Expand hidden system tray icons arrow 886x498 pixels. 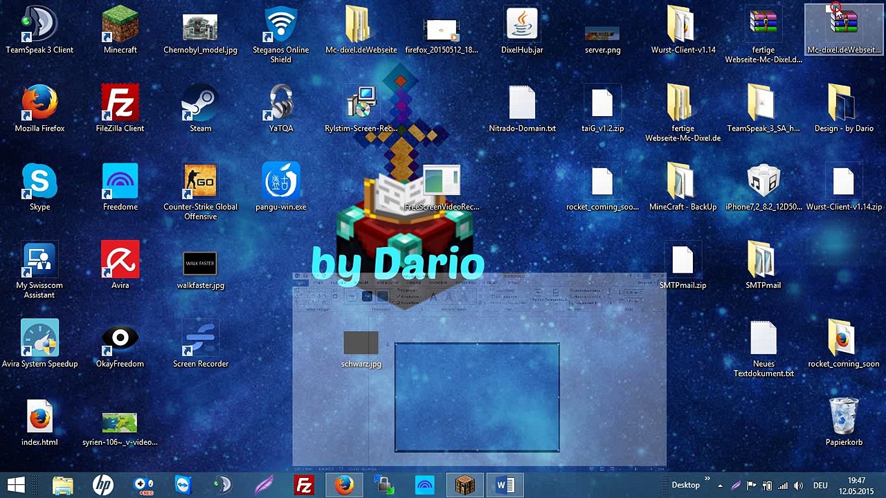point(720,486)
